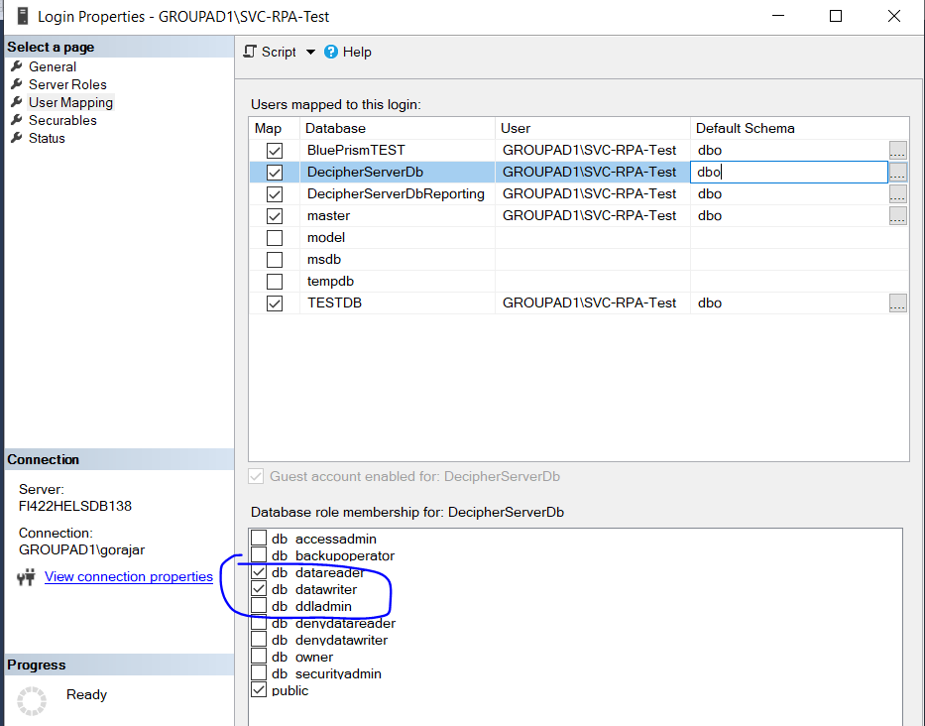The height and width of the screenshot is (726, 925).
Task: Click the Default Schema field for DecipherServerDb
Action: point(789,172)
